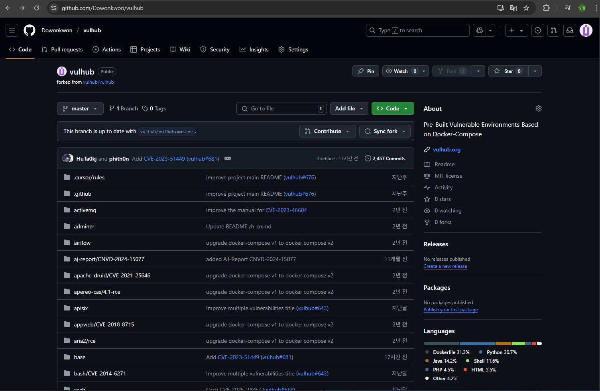Open the apisix folder

81,308
